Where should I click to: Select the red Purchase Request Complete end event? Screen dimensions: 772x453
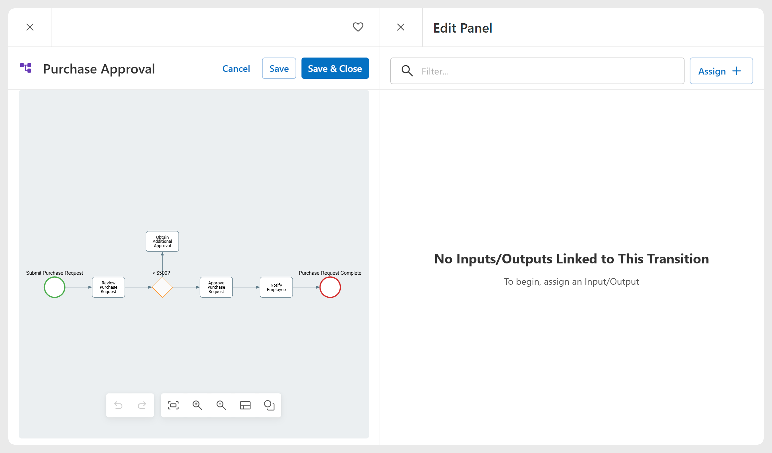tap(330, 287)
